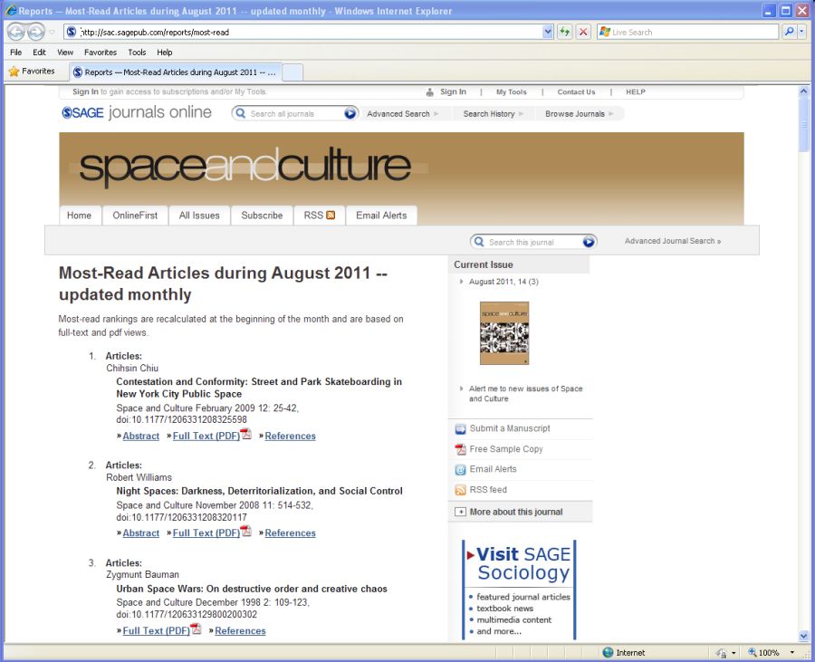Submit the 'Search this journal' arrow button
The height and width of the screenshot is (662, 815).
point(589,242)
